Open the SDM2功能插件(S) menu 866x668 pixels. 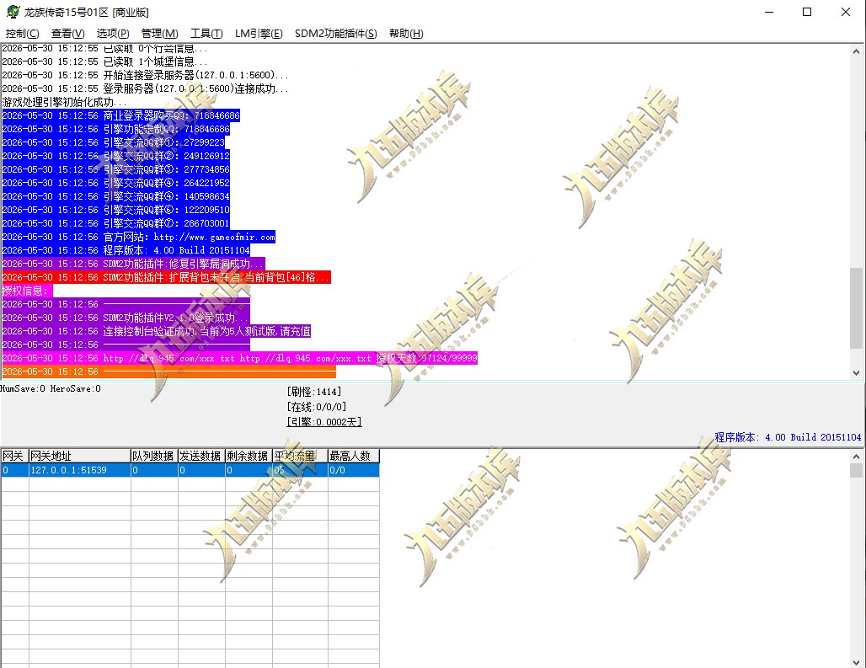point(336,34)
